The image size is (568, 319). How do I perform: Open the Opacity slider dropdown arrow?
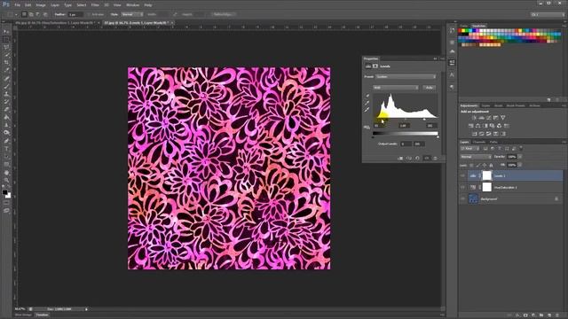point(520,157)
